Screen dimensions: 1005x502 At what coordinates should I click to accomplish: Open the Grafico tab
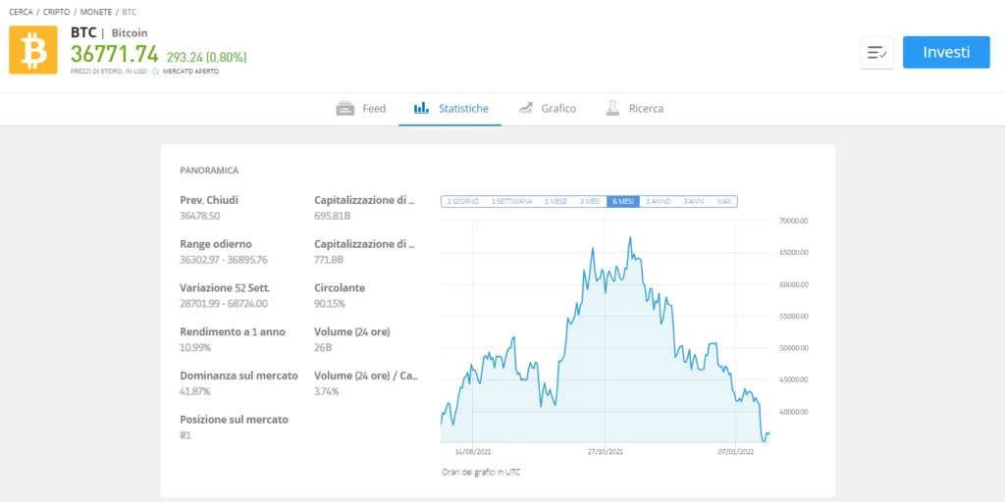pos(547,109)
